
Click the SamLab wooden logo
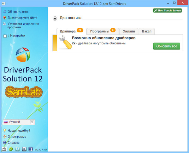24,92
